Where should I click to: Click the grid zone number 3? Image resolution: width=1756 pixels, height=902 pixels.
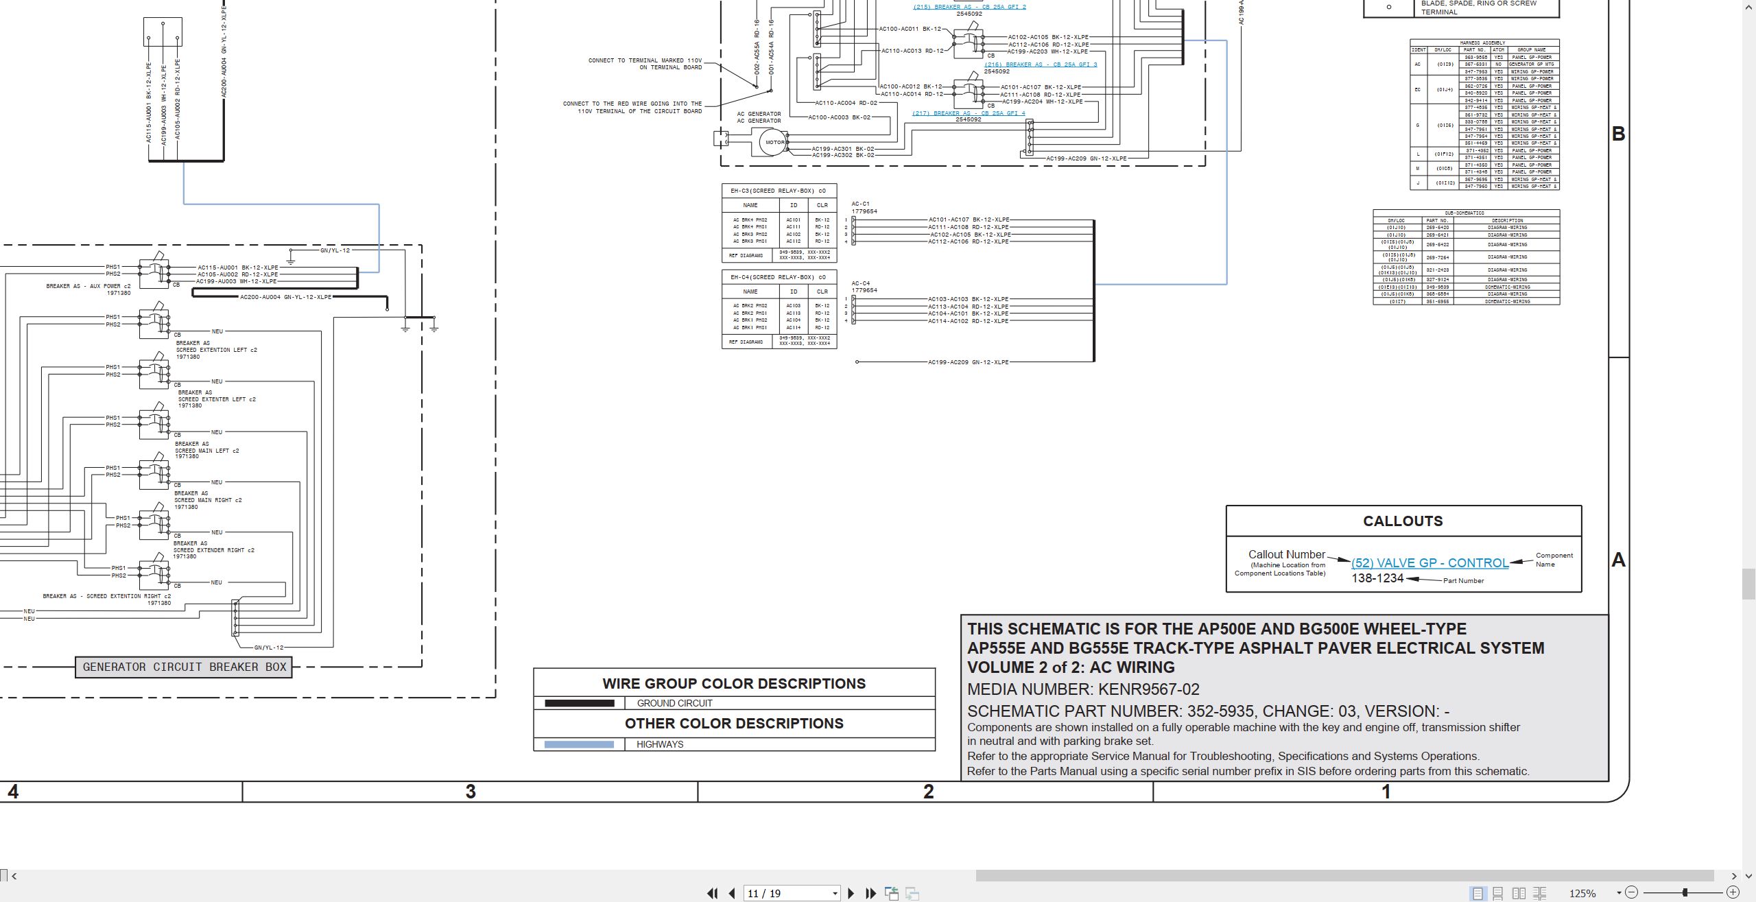point(471,792)
